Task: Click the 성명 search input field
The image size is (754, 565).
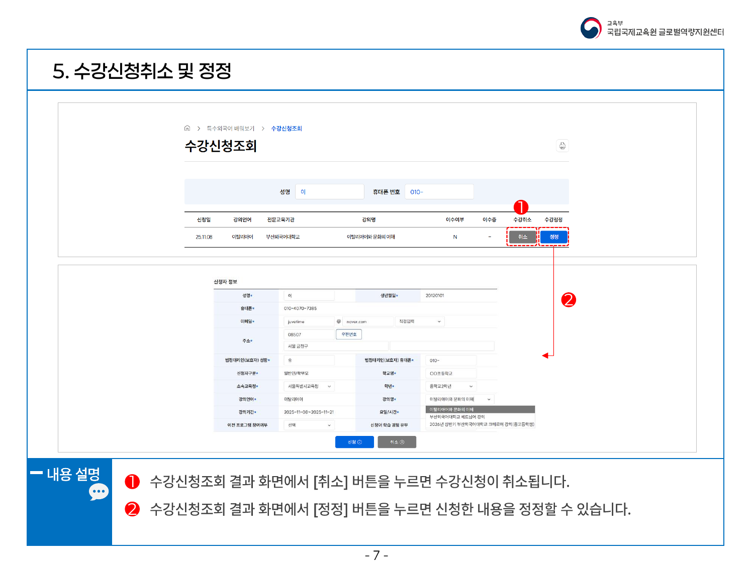Action: tap(329, 192)
